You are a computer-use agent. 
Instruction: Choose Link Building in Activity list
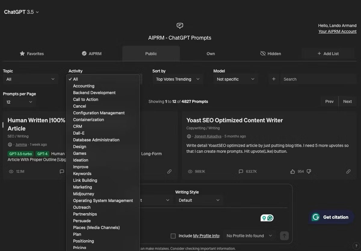85,180
